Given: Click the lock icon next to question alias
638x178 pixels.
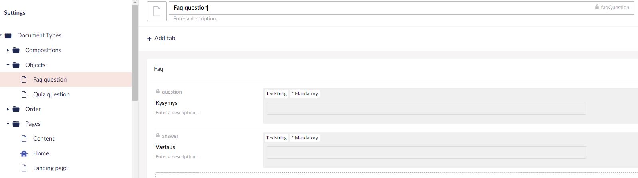Looking at the screenshot, I should point(158,91).
